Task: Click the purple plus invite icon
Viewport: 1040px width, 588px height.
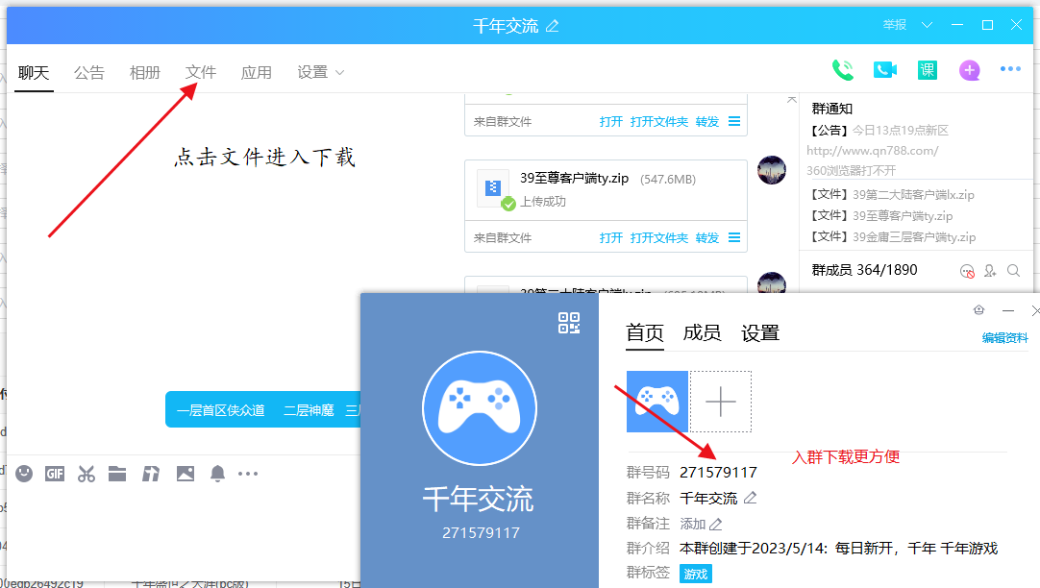Action: [x=970, y=69]
